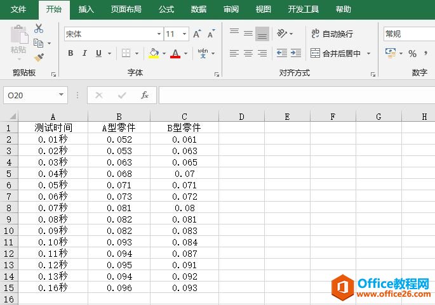Select cell B型零件 header
The width and height of the screenshot is (435, 305).
[x=185, y=127]
